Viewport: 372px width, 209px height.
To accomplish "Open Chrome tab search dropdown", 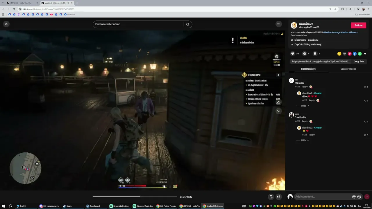I will tap(3, 3).
